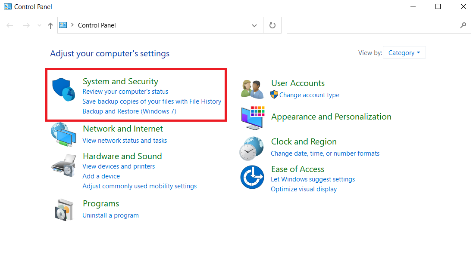
Task: Open Uninstall a program
Action: pyautogui.click(x=110, y=215)
